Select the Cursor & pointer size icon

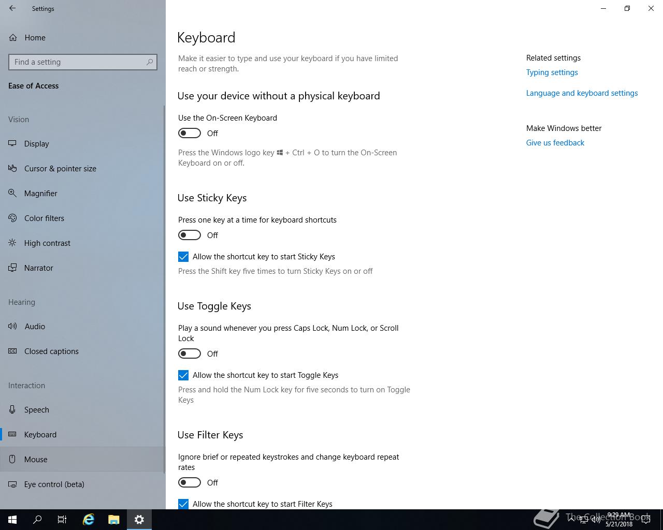(12, 168)
